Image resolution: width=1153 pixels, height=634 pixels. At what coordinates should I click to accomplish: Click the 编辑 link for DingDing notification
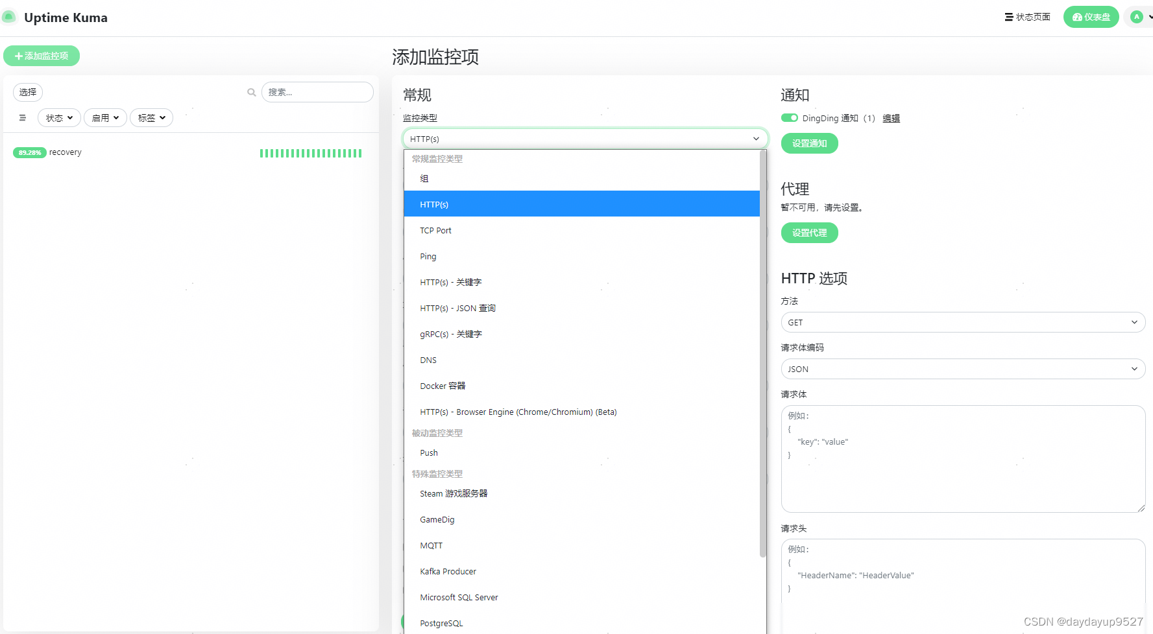[891, 118]
